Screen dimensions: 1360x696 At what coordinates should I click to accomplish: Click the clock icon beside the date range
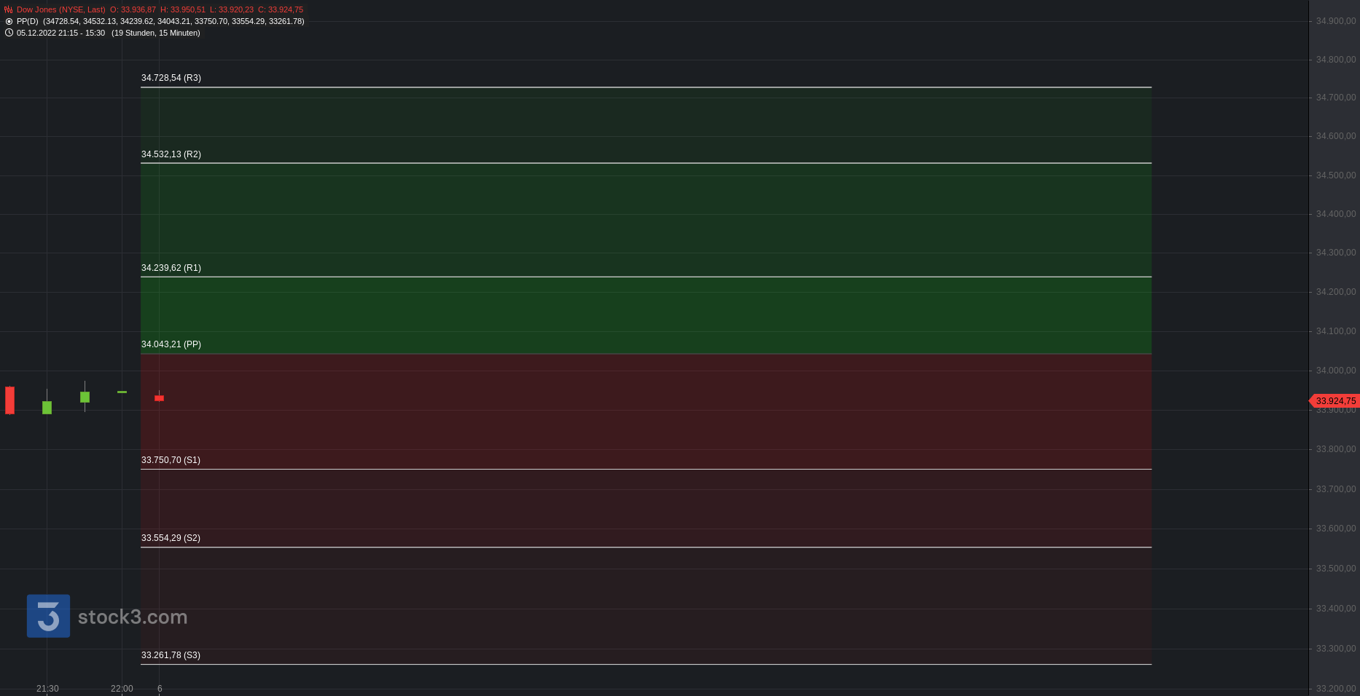pyautogui.click(x=9, y=33)
